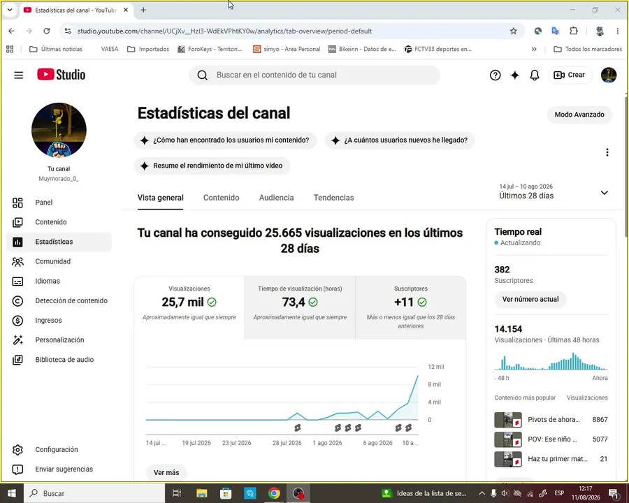Screen dimensions: 629x503
Task: Click the Crear button
Action: (x=570, y=75)
